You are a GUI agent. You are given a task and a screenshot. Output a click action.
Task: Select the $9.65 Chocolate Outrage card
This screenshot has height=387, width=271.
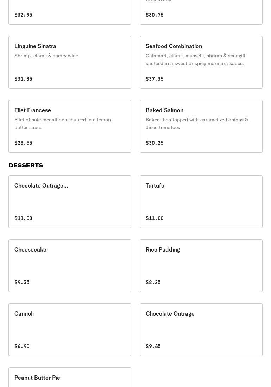coord(201,330)
